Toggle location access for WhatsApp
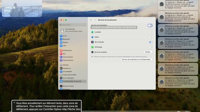Screen dimensions: 200x112 [x=151, y=47]
